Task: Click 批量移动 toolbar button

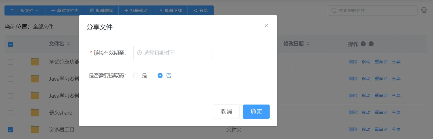Action: (136, 11)
